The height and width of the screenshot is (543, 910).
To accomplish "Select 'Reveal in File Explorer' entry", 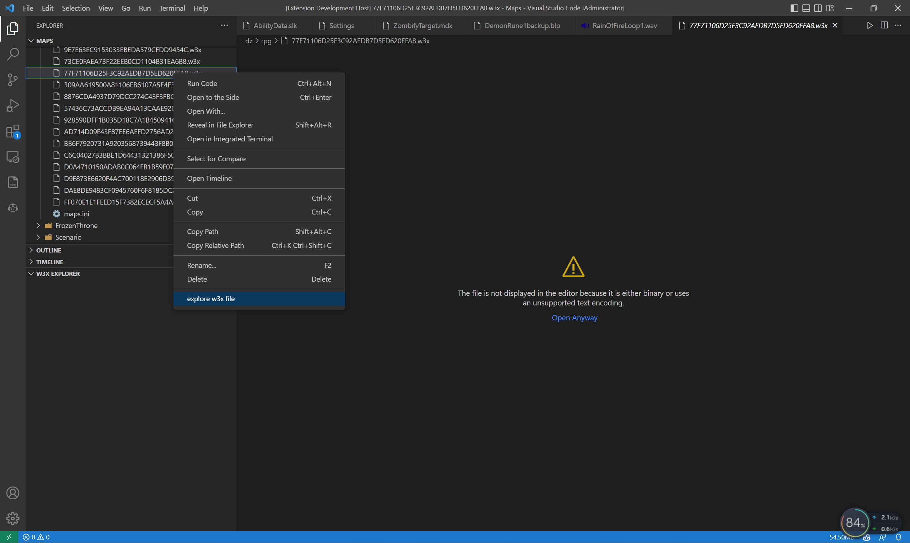I will 259,125.
